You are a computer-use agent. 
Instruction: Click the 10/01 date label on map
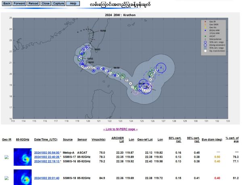91,62
